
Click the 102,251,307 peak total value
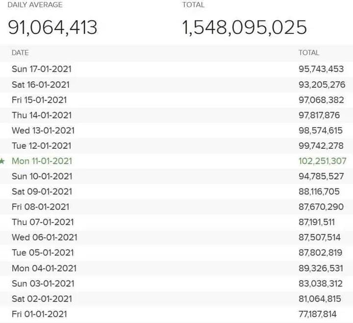point(322,161)
